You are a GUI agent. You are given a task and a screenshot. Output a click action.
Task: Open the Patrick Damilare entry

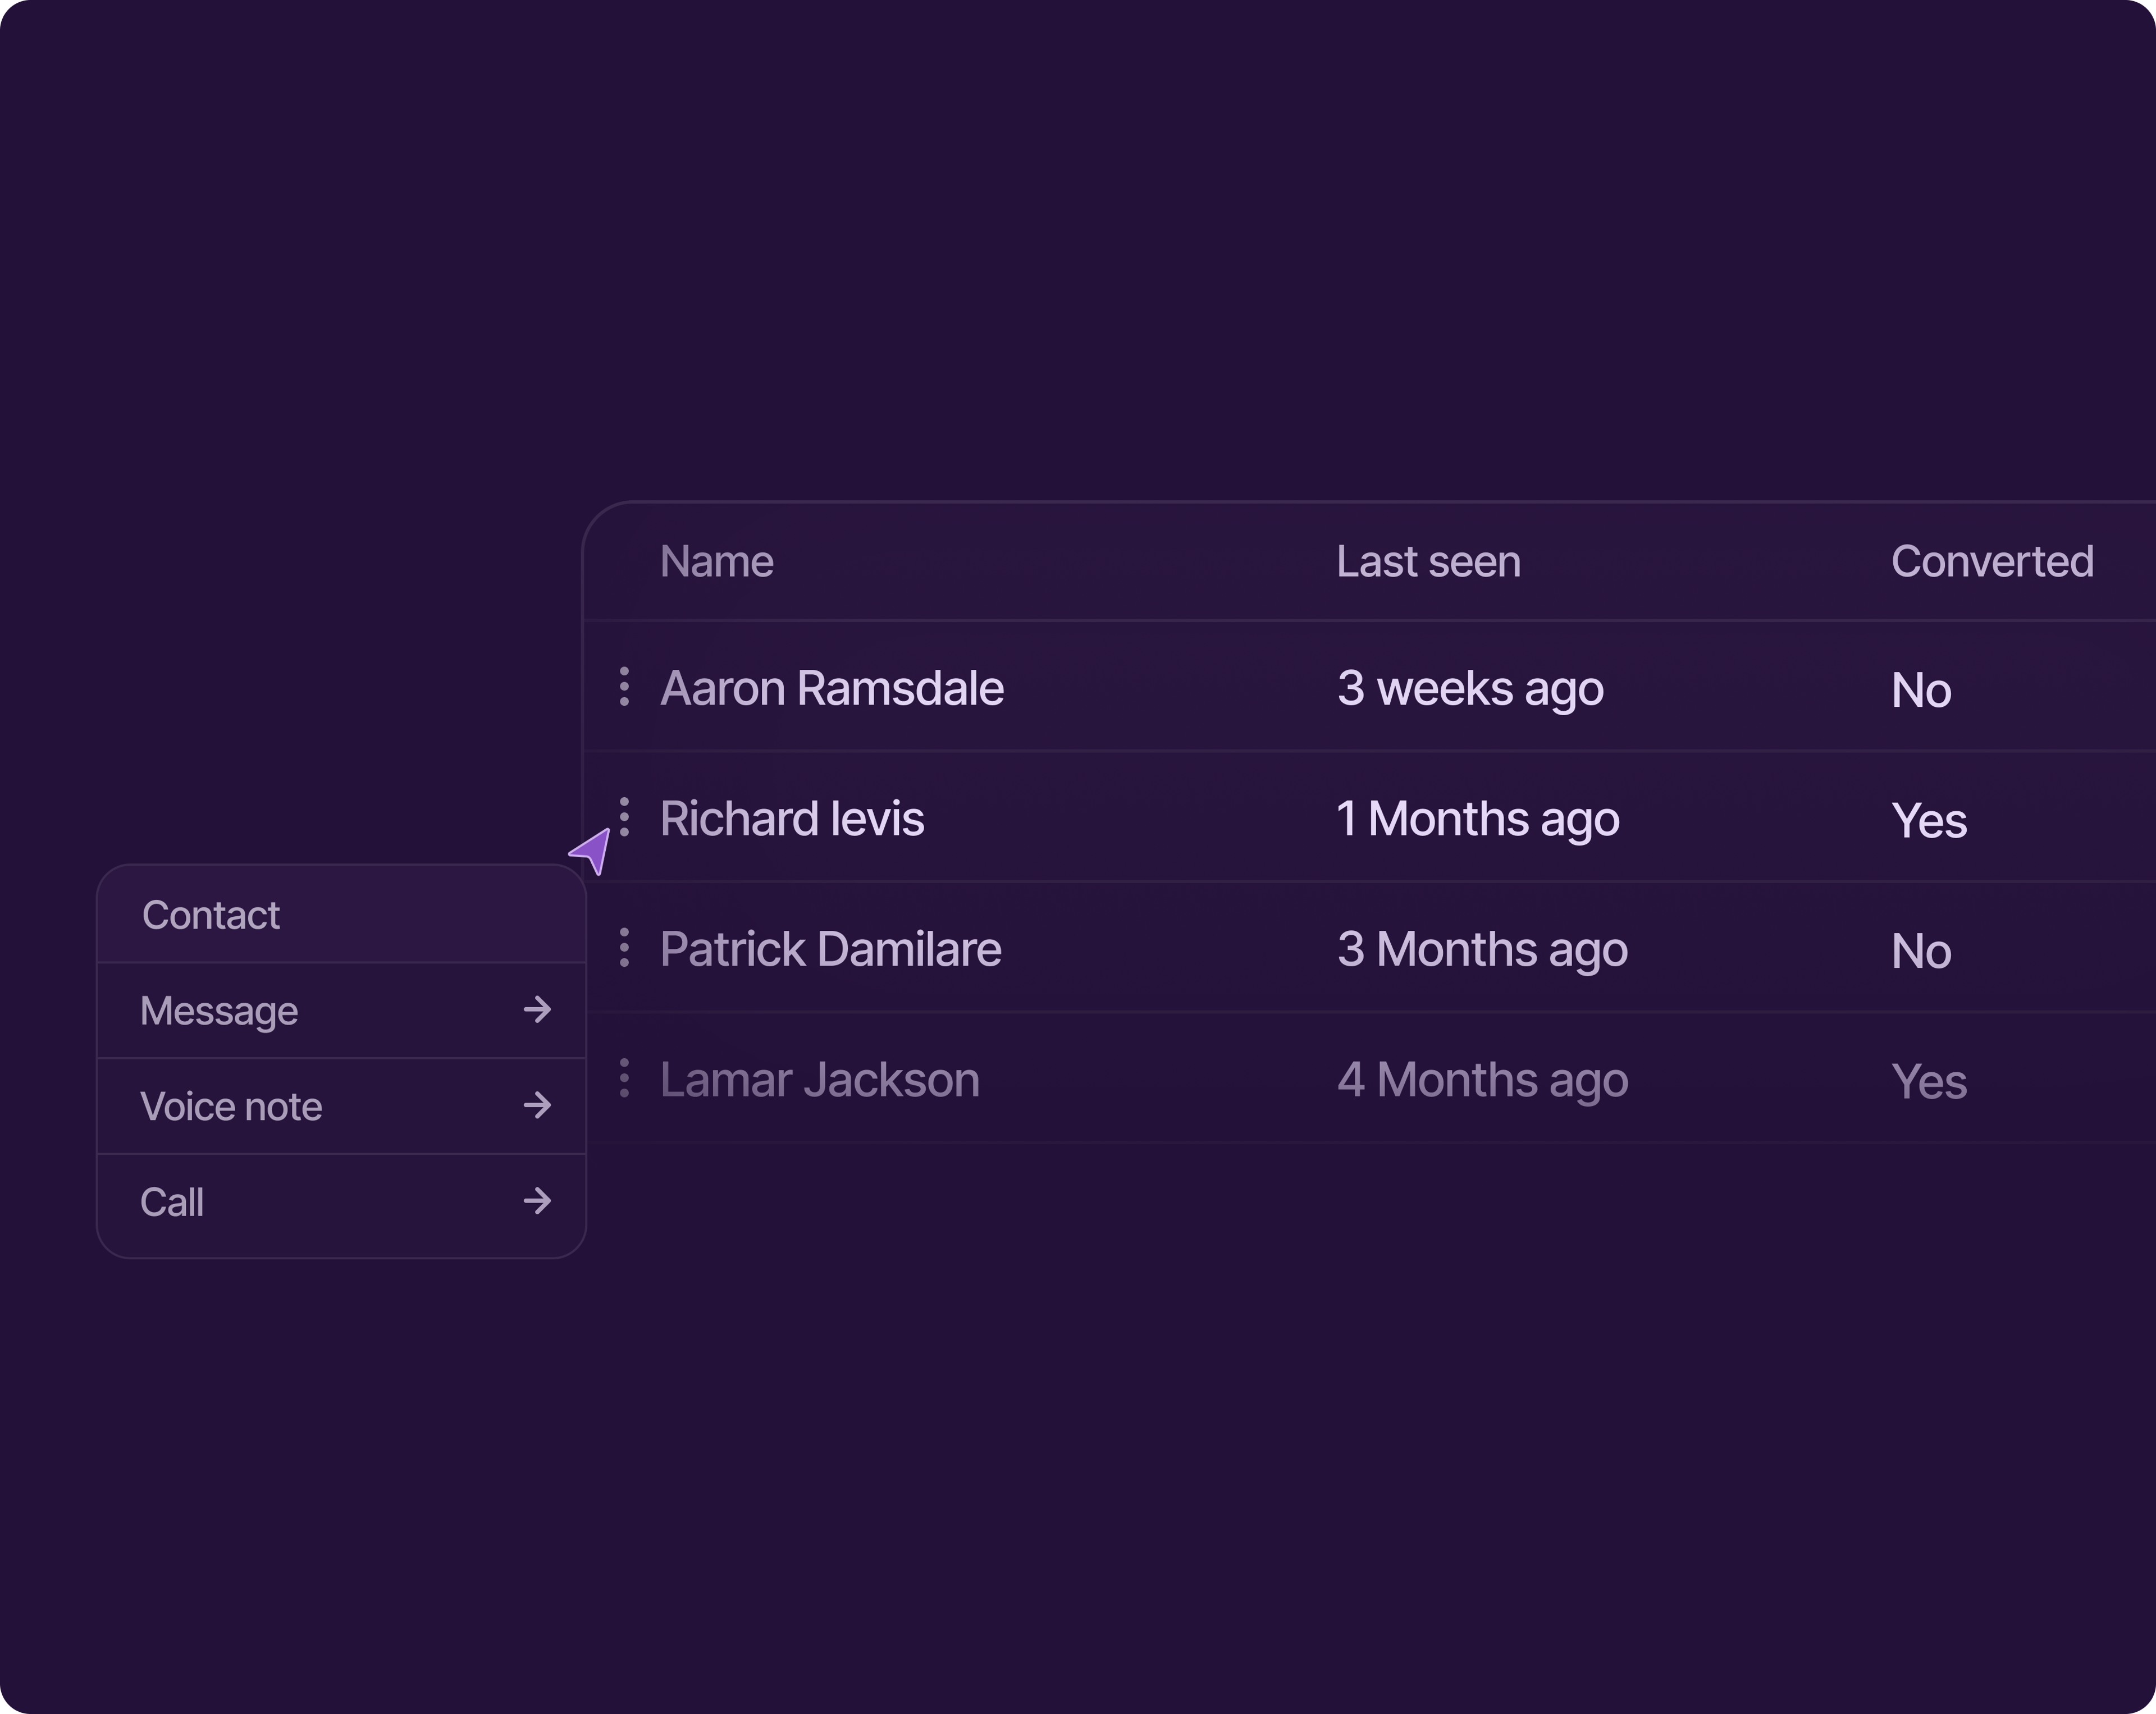830,949
